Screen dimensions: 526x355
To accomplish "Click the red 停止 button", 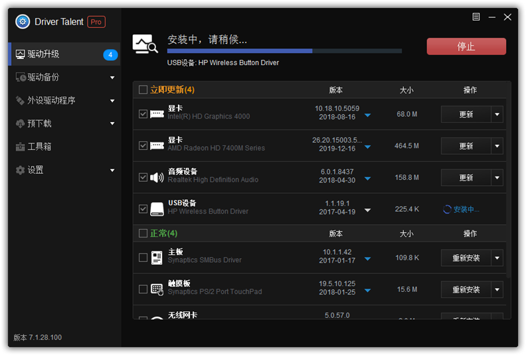I will [x=466, y=46].
